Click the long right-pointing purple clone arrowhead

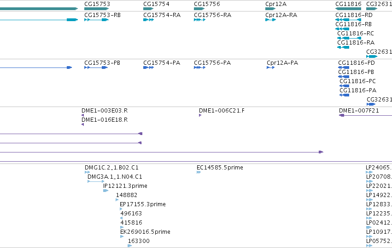point(321,152)
